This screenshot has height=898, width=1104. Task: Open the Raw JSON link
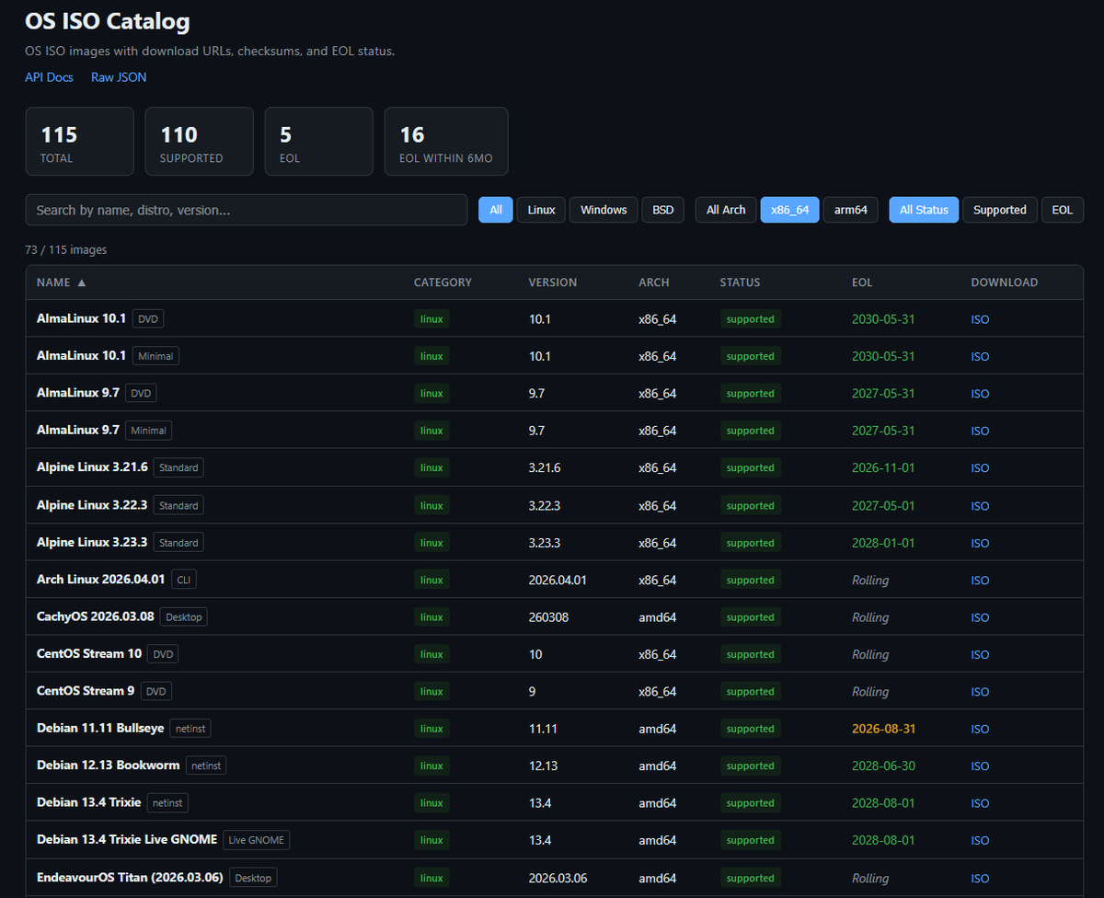tap(119, 77)
